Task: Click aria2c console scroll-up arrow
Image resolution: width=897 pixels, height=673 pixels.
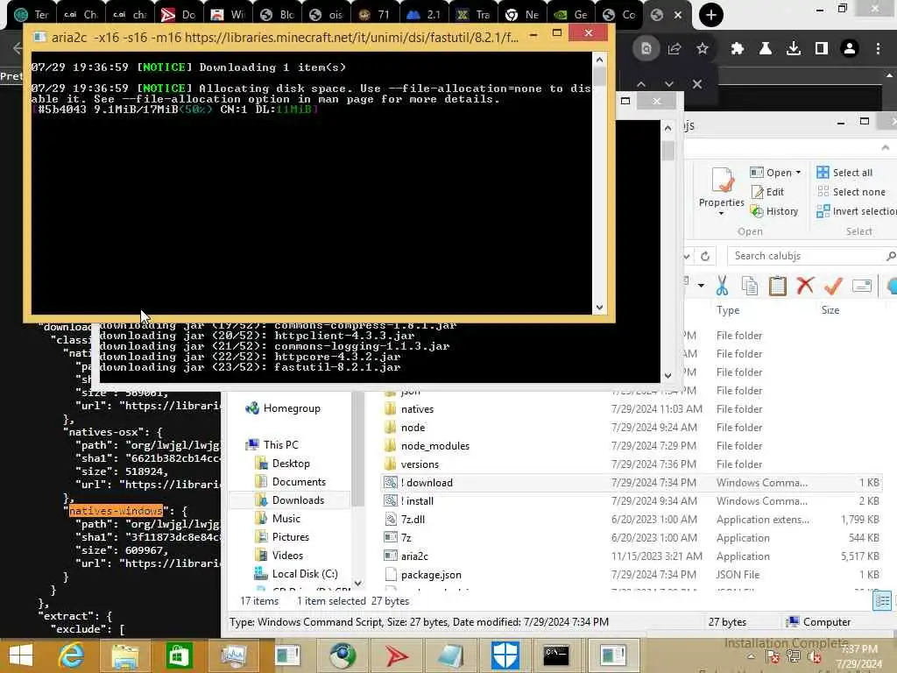Action: pos(599,59)
